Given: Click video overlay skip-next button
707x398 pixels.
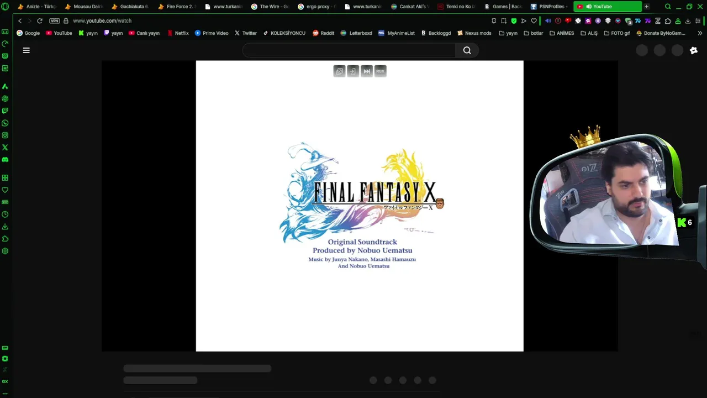Looking at the screenshot, I should pos(367,71).
